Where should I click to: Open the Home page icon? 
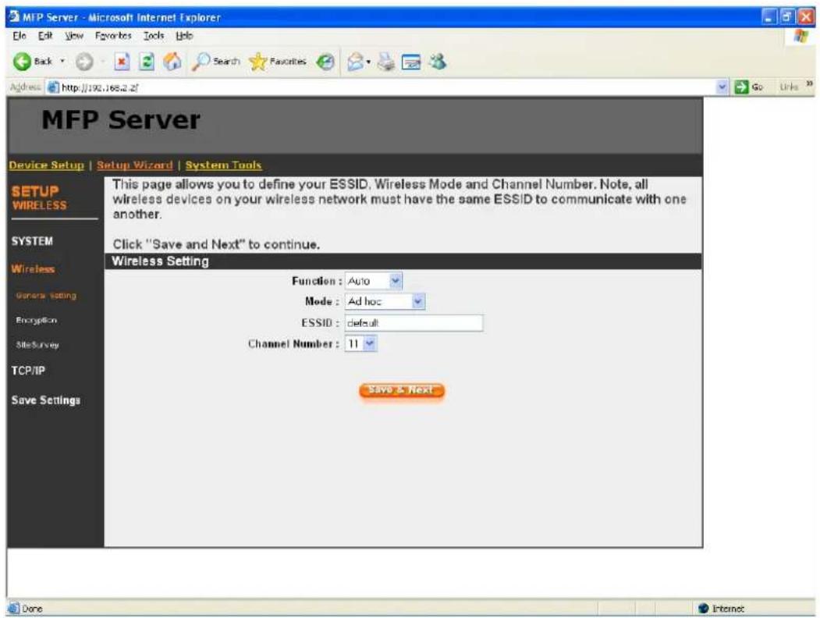172,62
